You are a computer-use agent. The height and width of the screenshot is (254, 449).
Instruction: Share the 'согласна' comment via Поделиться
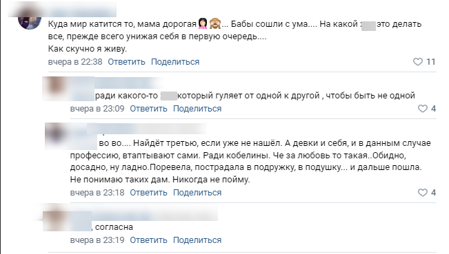point(197,240)
